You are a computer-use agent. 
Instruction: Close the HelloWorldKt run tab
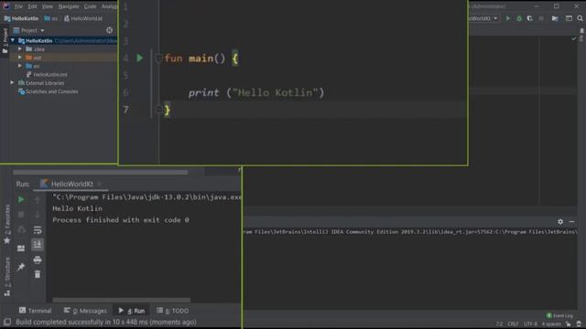click(100, 184)
